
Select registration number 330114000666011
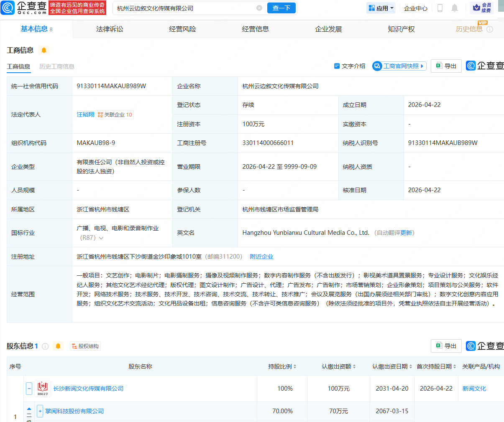coord(268,143)
